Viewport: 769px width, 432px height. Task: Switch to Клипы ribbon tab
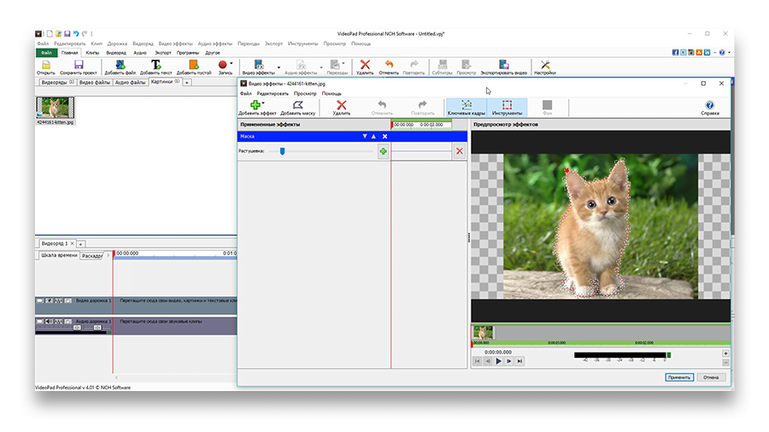point(92,53)
